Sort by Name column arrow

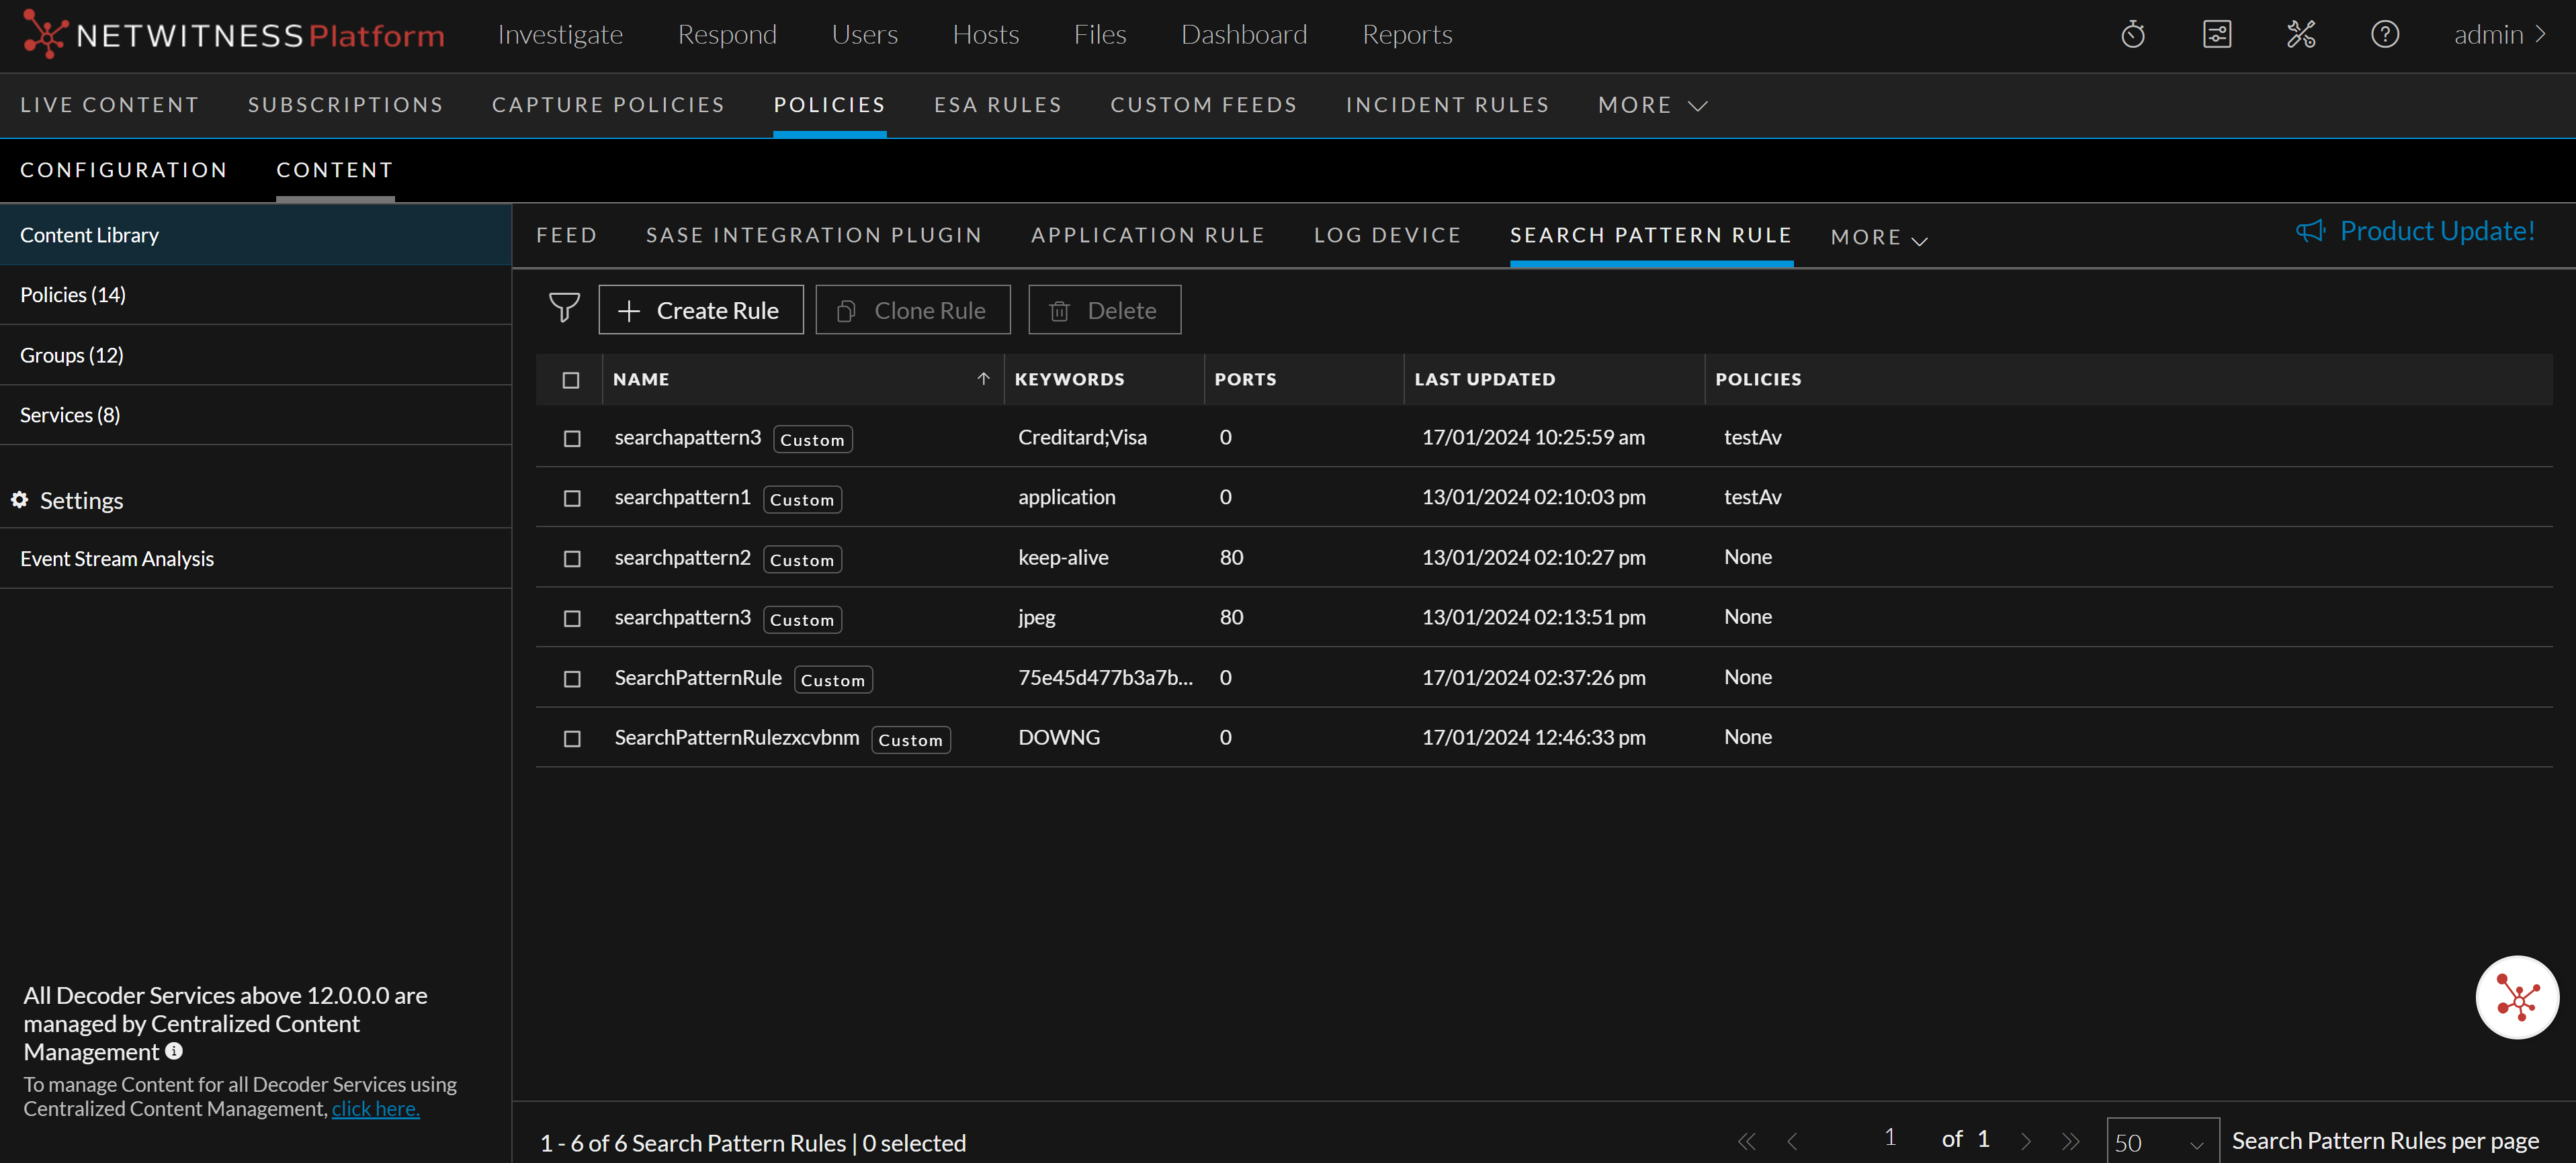pos(983,379)
